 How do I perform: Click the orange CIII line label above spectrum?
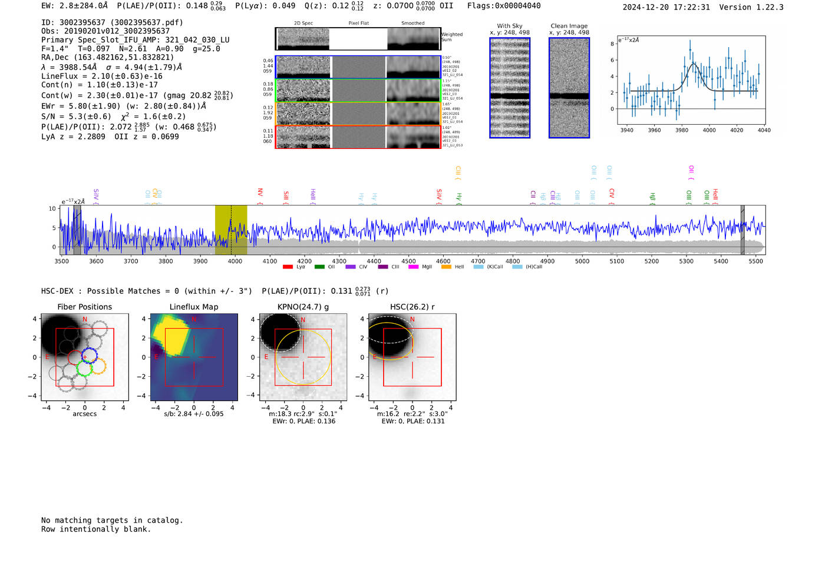click(458, 172)
